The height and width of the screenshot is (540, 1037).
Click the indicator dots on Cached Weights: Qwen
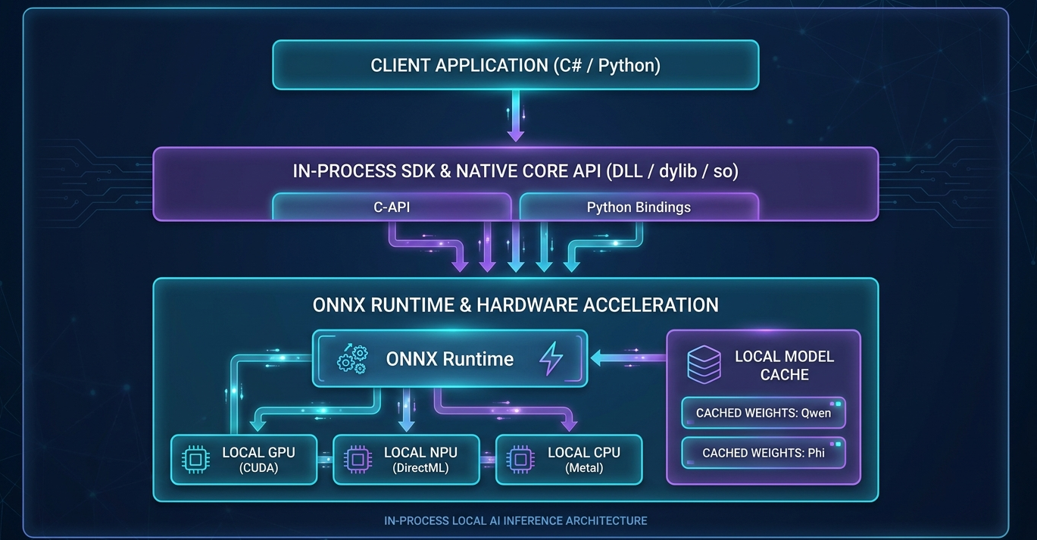point(834,404)
